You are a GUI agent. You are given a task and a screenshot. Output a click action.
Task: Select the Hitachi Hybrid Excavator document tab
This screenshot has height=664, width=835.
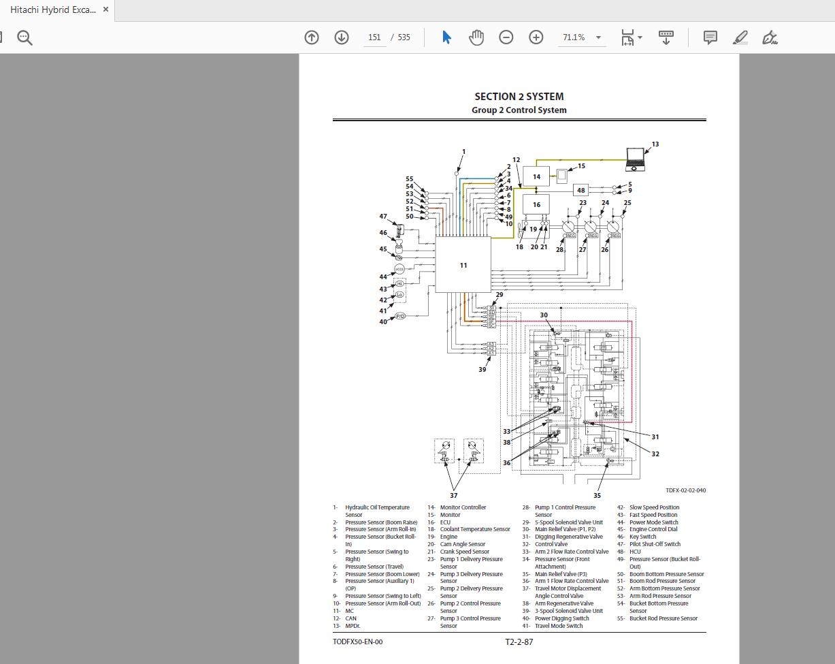[57, 10]
